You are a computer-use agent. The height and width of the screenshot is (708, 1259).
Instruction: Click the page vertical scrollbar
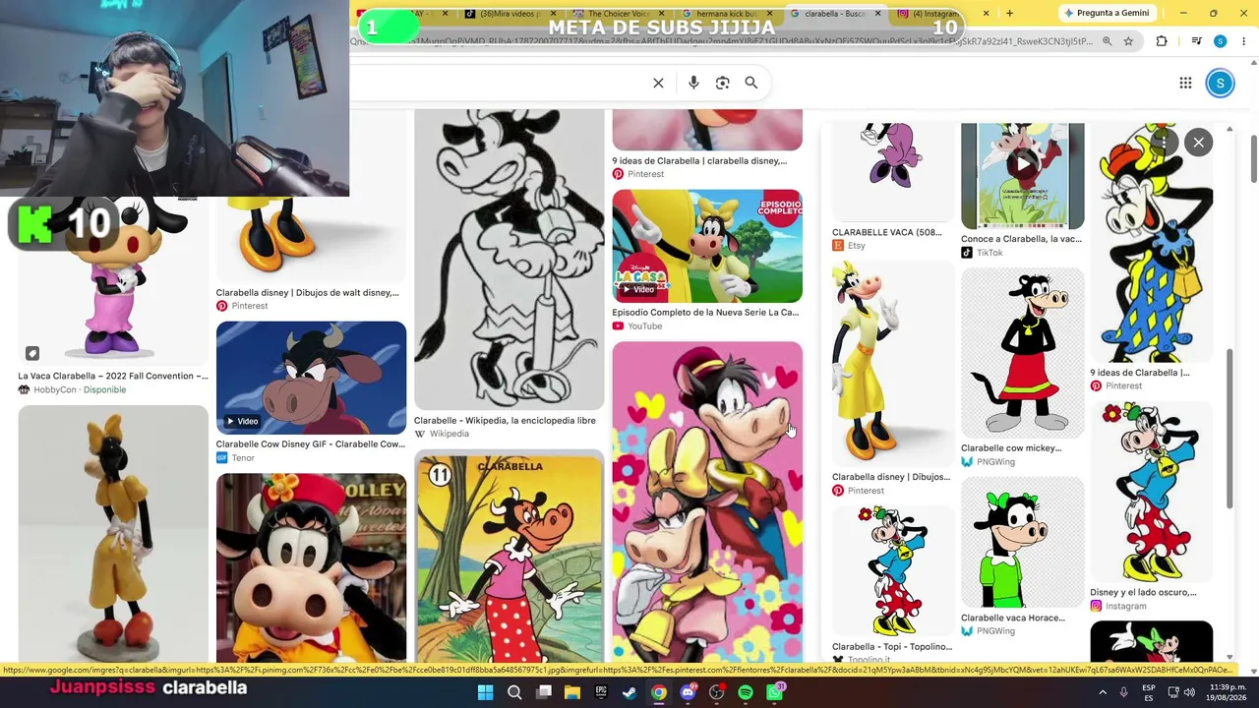click(1253, 157)
